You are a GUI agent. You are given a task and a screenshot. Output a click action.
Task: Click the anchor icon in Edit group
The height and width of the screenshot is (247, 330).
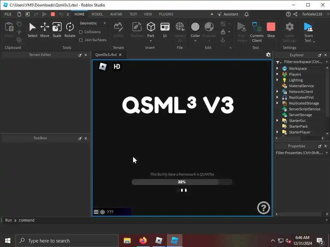223,40
